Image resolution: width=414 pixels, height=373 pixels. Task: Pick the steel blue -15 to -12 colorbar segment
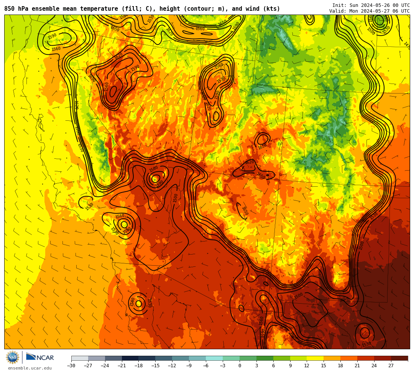164,358
